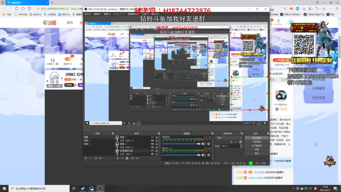Viewport: 341px width, 192px height.
Task: Pop out the Audio Mixer dock panel
Action: click(212, 134)
